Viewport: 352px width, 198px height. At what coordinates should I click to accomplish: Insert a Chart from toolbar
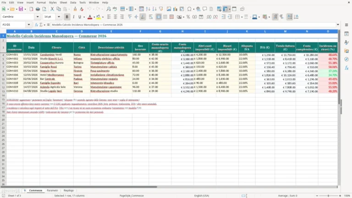[176, 9]
